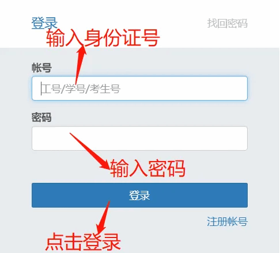Click the 密码 field label
This screenshot has height=253, width=280.
point(41,117)
